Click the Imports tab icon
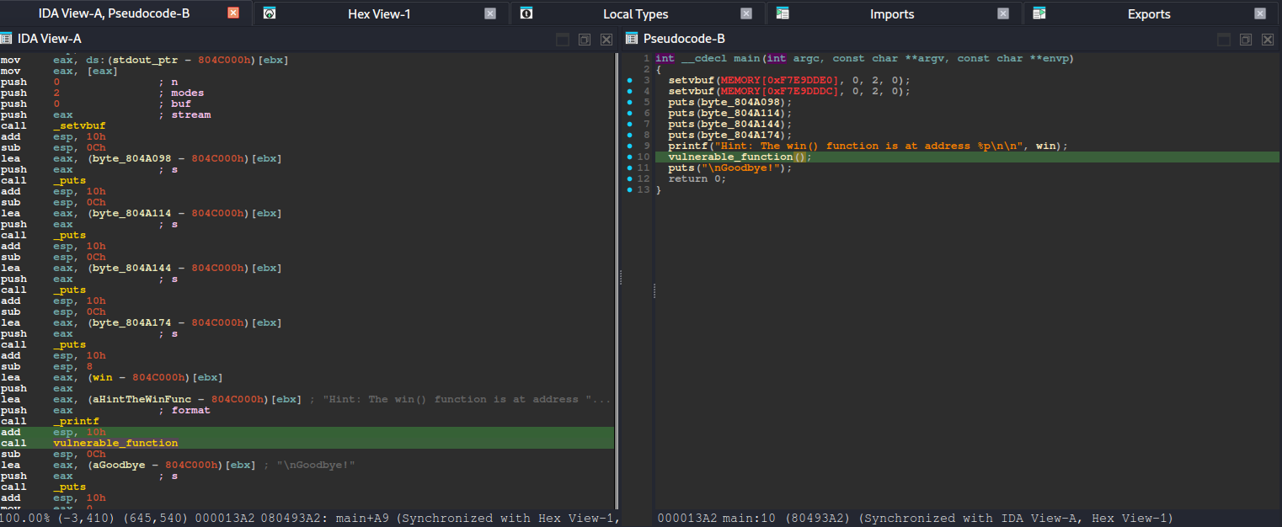 (x=783, y=13)
